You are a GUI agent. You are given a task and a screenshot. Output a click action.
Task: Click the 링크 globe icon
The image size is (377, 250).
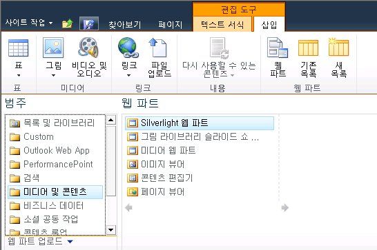pyautogui.click(x=128, y=48)
